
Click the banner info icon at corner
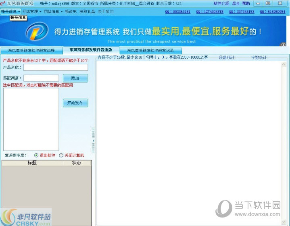[x=283, y=44]
